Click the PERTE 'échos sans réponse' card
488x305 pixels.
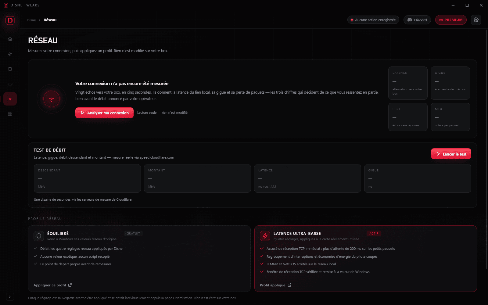[408, 117]
